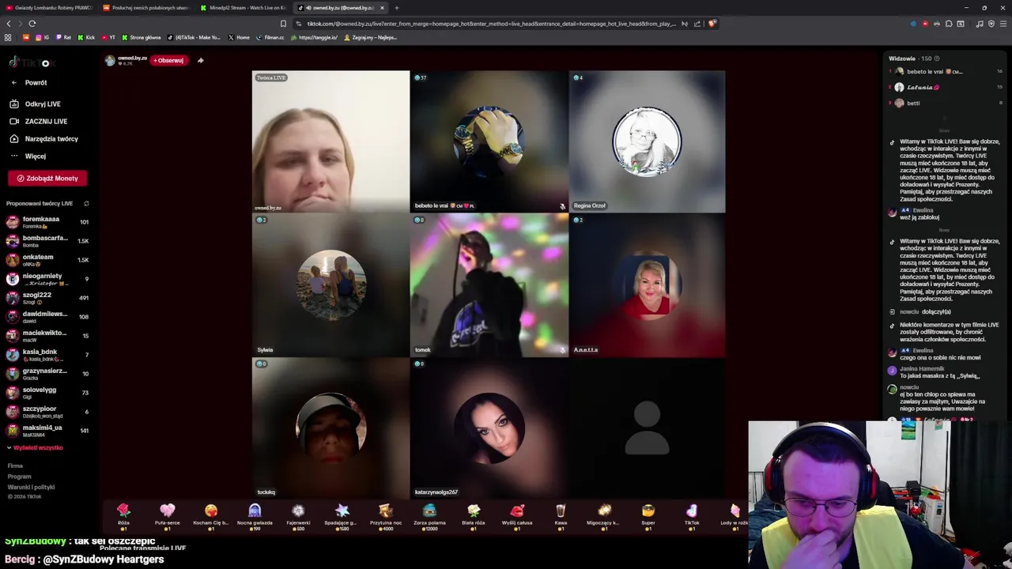Send the Zorza polarna gift
Image resolution: width=1012 pixels, height=569 pixels.
click(x=429, y=515)
